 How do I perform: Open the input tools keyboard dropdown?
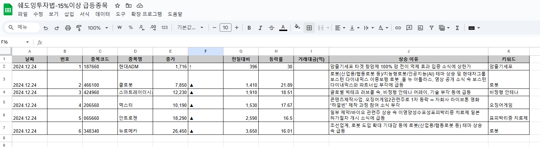click(474, 28)
